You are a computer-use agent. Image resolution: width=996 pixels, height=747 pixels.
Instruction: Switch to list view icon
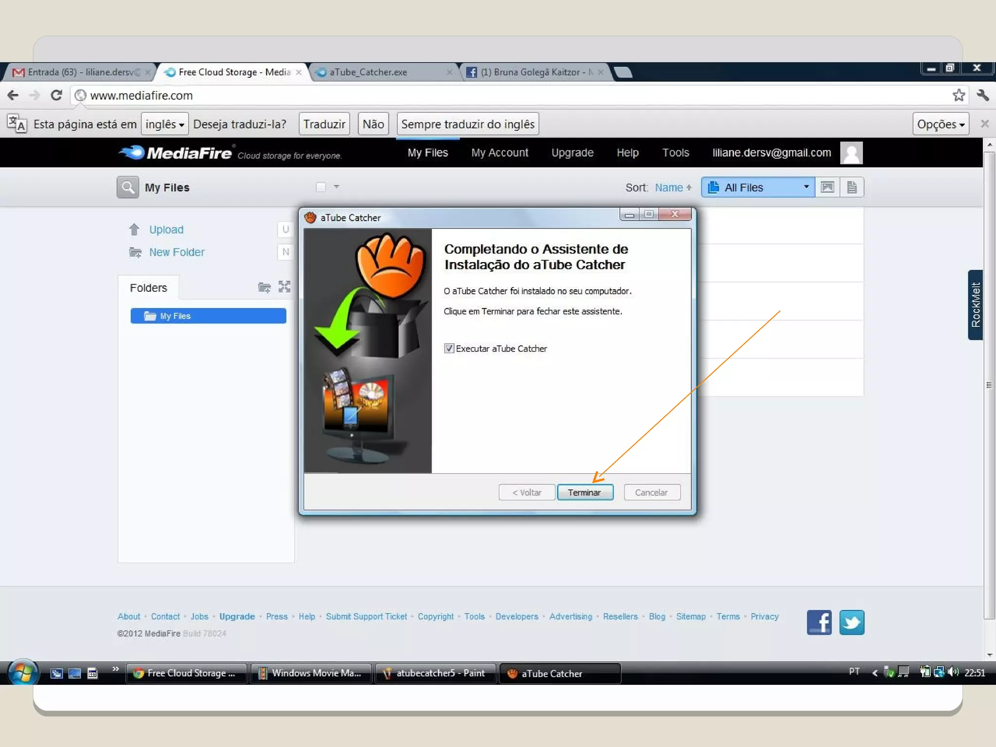852,187
